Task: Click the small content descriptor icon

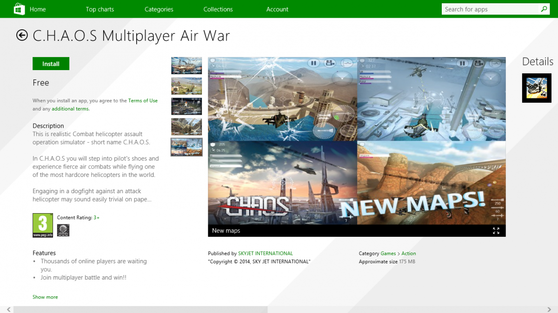Action: pos(63,230)
